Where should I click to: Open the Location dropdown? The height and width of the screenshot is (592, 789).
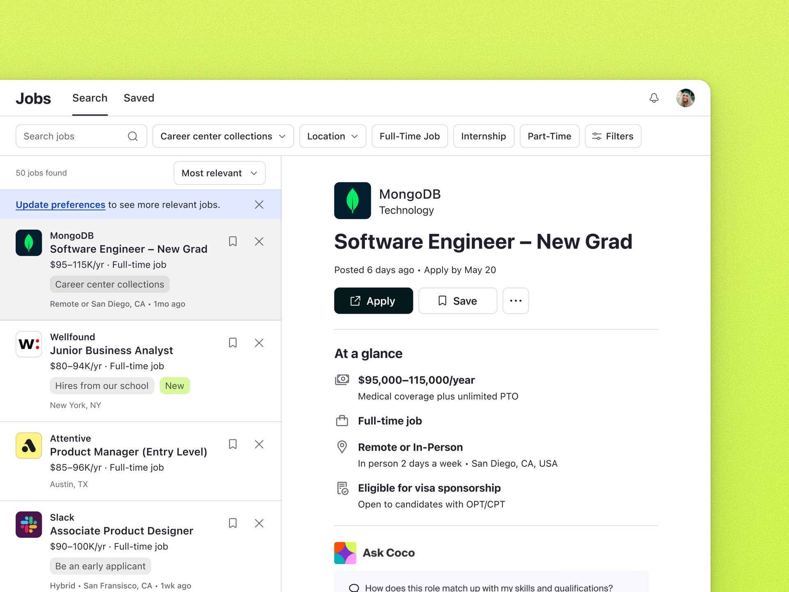pyautogui.click(x=332, y=136)
